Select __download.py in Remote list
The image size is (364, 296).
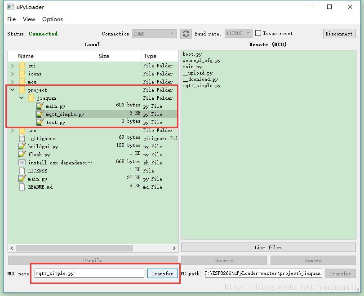[200, 80]
